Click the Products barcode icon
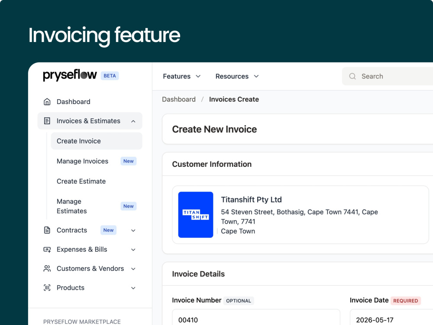The width and height of the screenshot is (433, 325). (47, 288)
